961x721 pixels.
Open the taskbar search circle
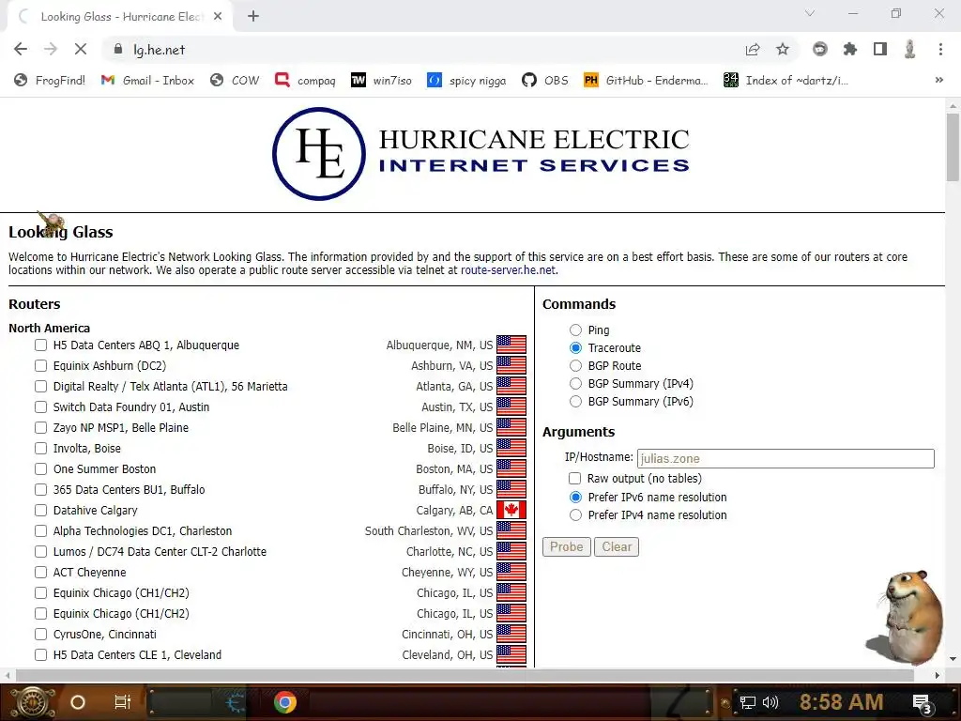point(77,702)
